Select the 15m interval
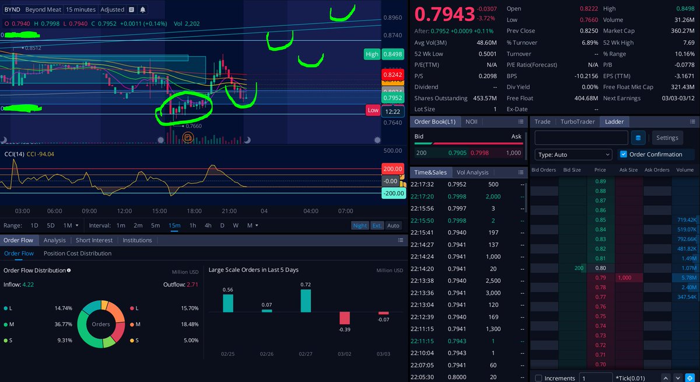Screen dimensions: 700x382 pyautogui.click(x=174, y=226)
